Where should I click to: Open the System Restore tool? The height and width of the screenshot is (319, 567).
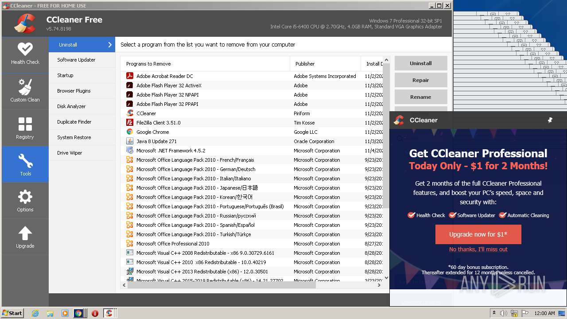(82, 137)
